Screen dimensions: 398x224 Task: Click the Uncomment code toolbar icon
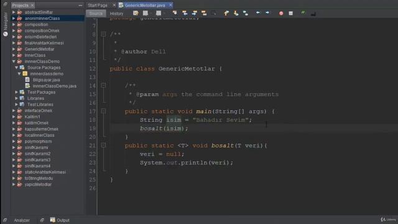[x=313, y=14]
